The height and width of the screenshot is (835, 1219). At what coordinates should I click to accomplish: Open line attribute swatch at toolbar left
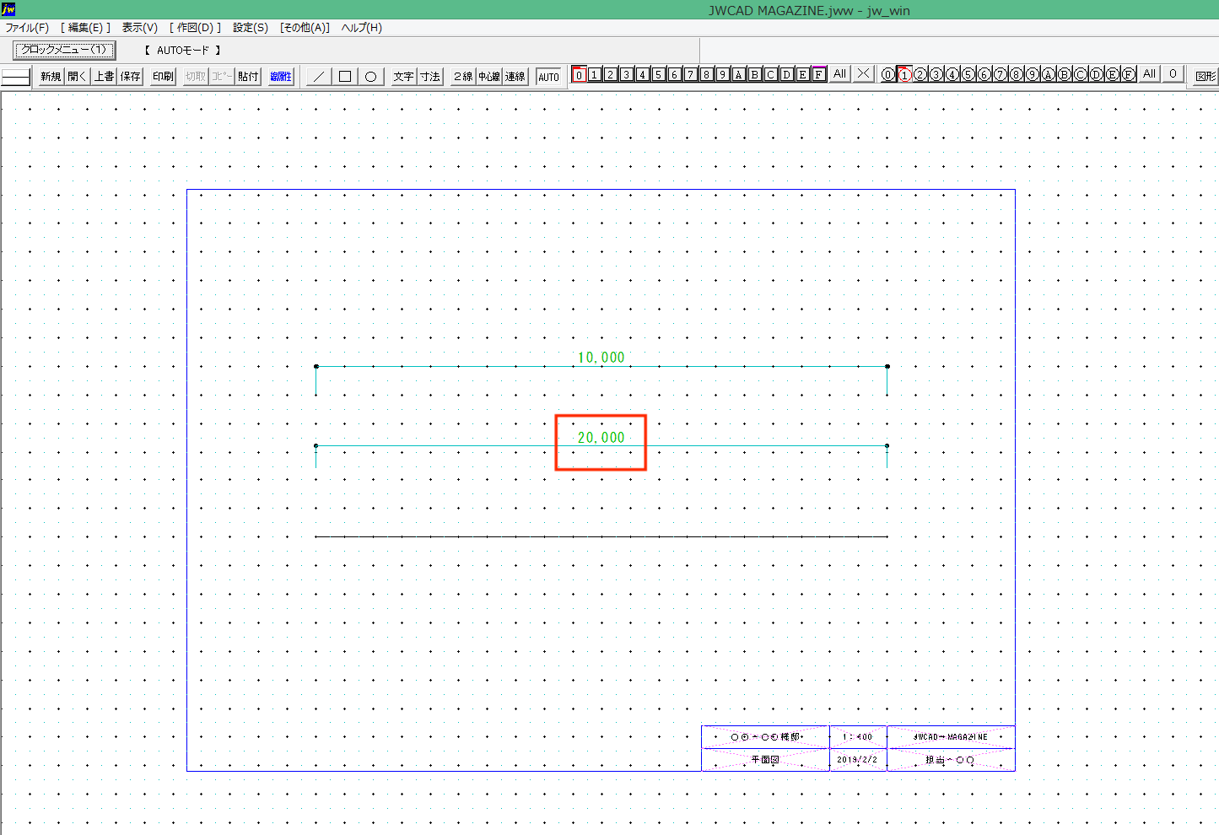(16, 78)
